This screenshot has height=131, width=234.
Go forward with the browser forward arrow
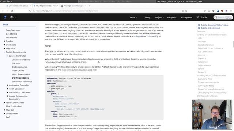pyautogui.click(x=7, y=11)
